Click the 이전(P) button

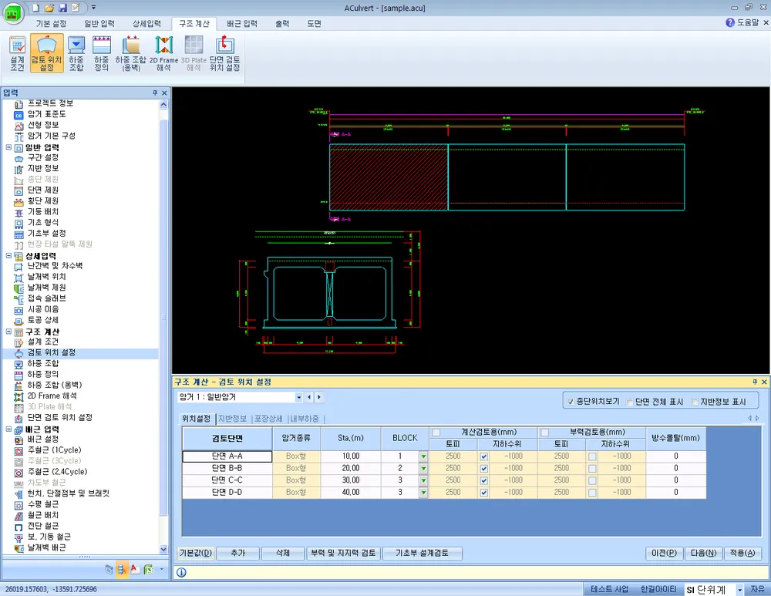(665, 554)
